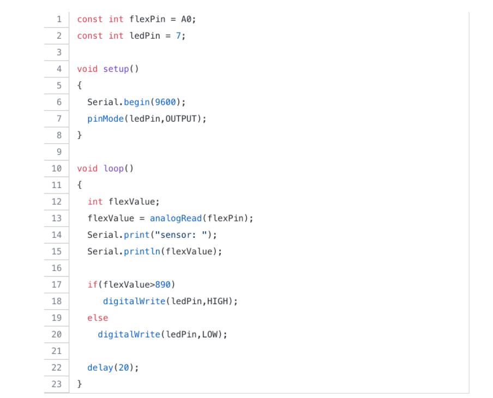
Task: Click the 890 threshold value
Action: point(163,285)
